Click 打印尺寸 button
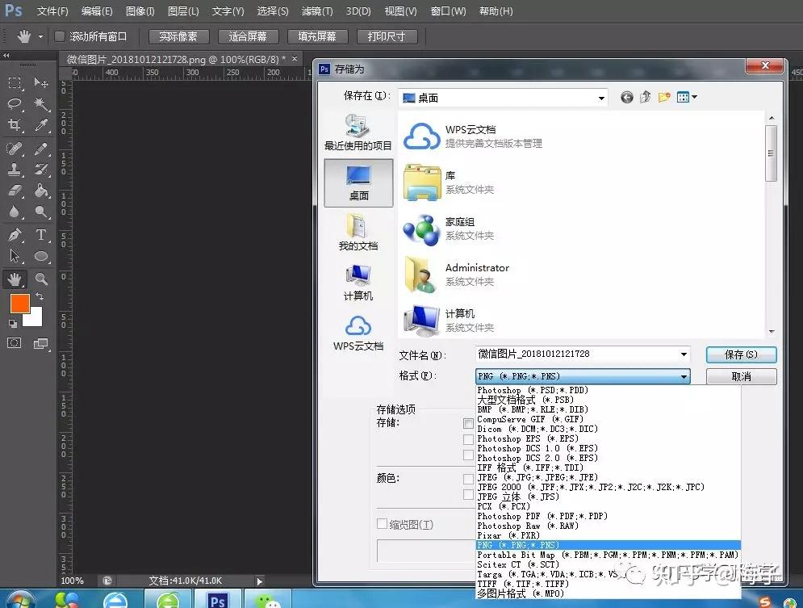803x608 pixels. point(386,36)
